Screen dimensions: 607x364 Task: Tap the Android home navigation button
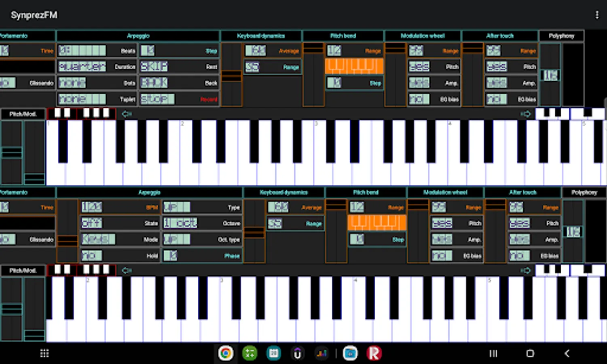[x=530, y=353]
